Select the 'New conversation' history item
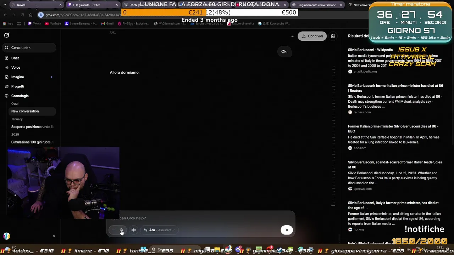Viewport: 454px width, 255px height. click(x=32, y=111)
